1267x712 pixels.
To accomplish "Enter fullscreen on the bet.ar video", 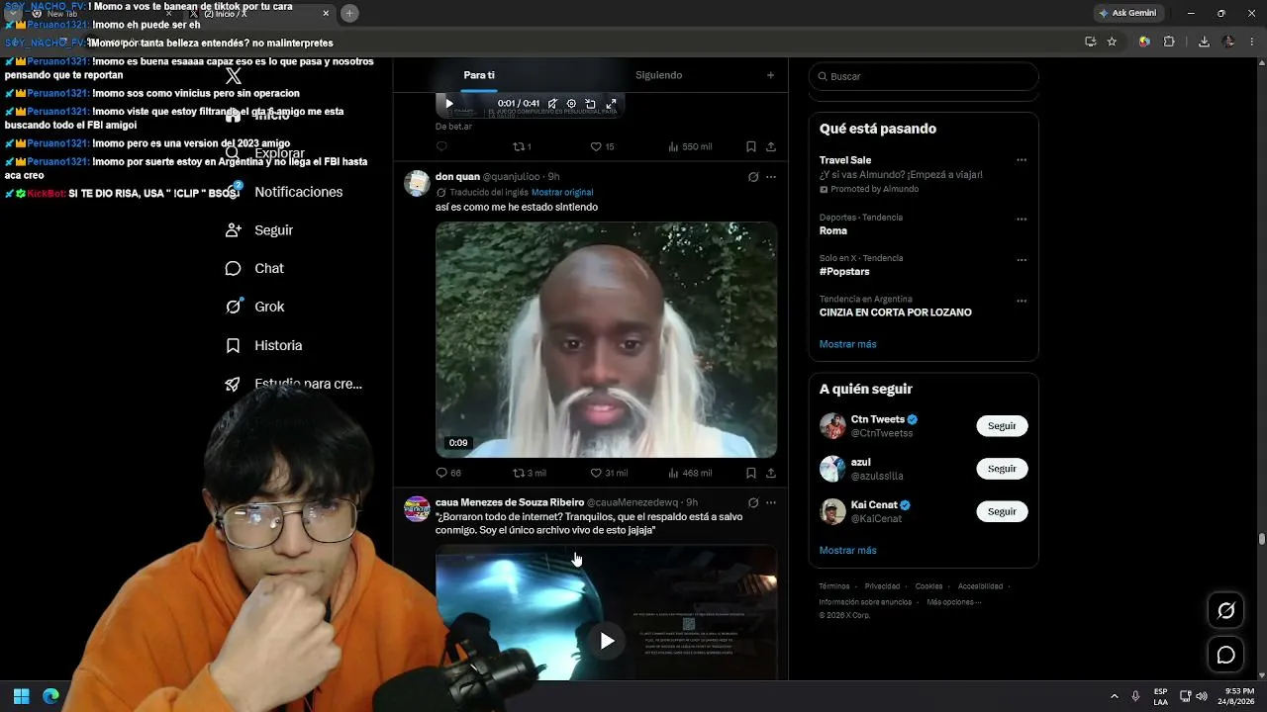I will [611, 104].
